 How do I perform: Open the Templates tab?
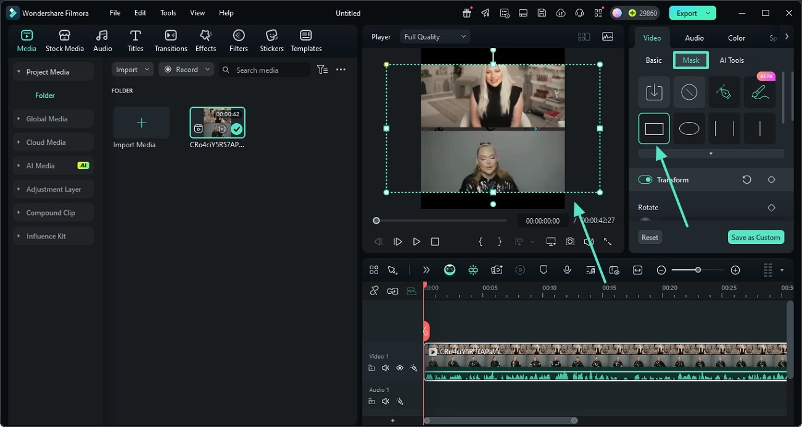[x=306, y=41]
